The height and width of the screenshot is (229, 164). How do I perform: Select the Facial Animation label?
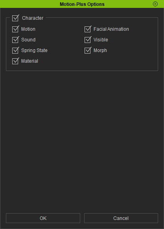111,29
